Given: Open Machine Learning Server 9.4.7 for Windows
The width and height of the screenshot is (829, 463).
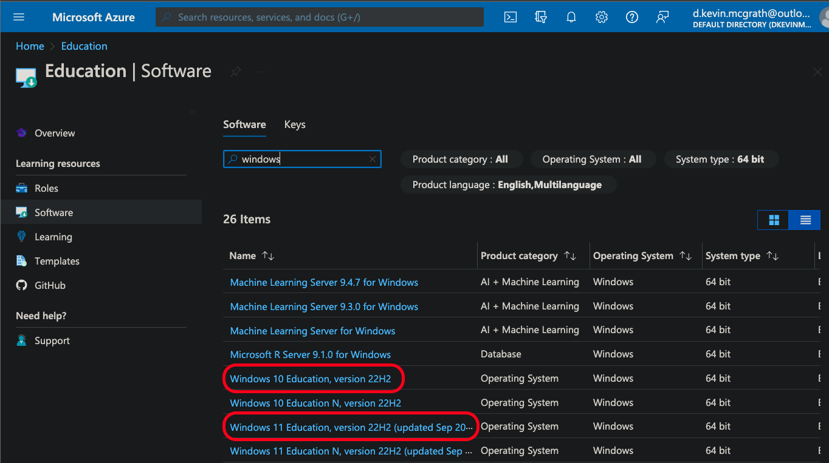Looking at the screenshot, I should pos(324,282).
